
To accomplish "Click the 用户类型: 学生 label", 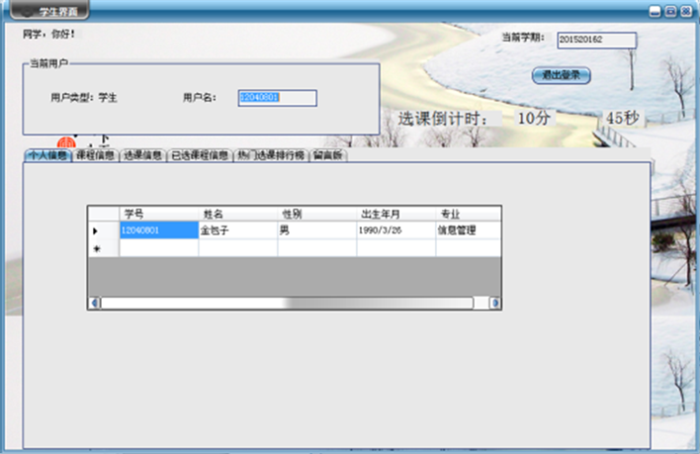I will [83, 97].
